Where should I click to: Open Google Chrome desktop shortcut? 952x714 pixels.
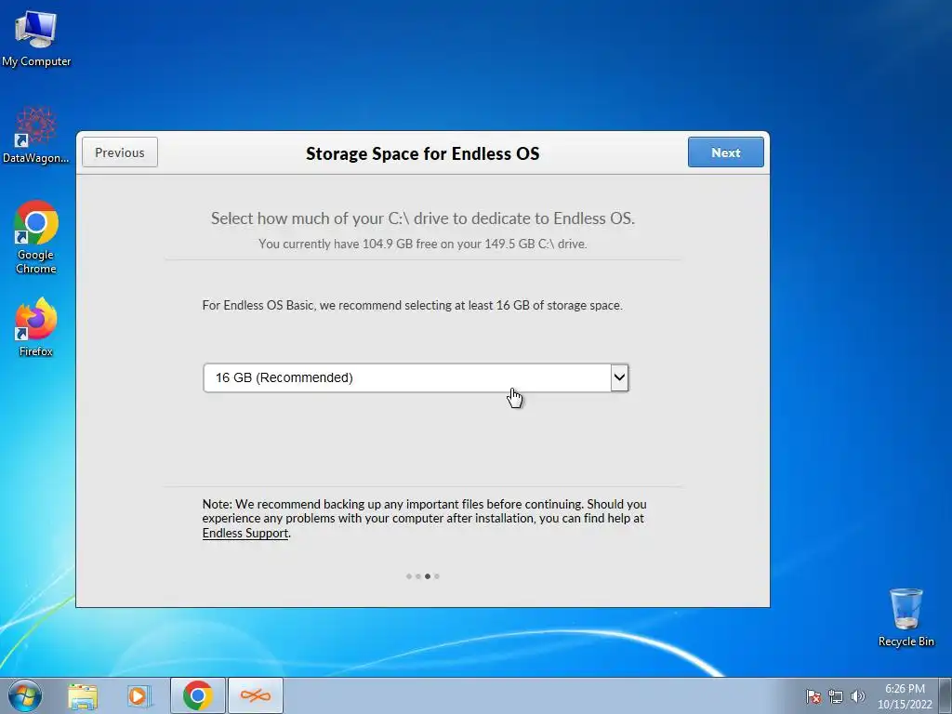36,237
